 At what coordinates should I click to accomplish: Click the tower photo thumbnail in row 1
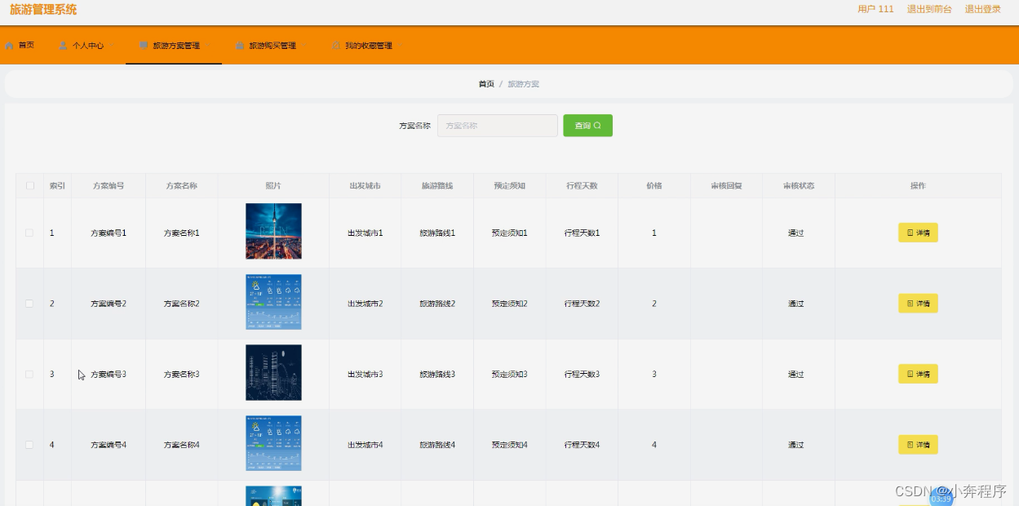pyautogui.click(x=273, y=231)
